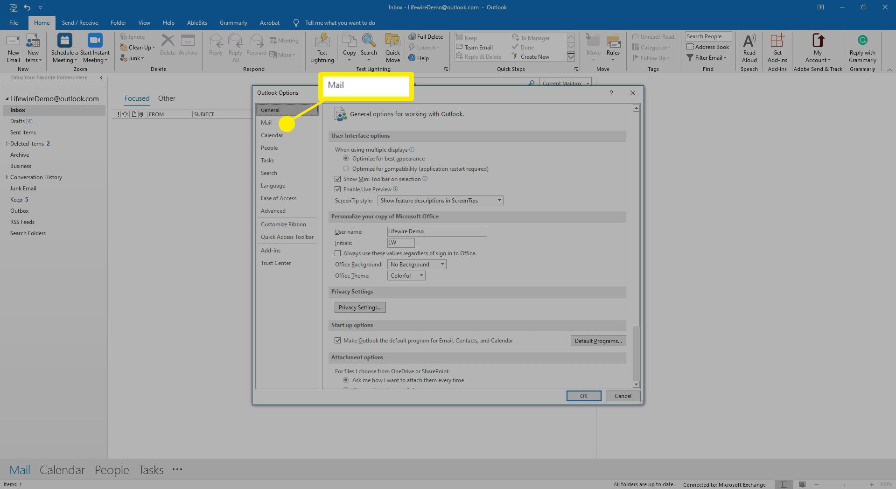The height and width of the screenshot is (489, 896).
Task: Select Mail in Outlook Options list
Action: click(287, 123)
